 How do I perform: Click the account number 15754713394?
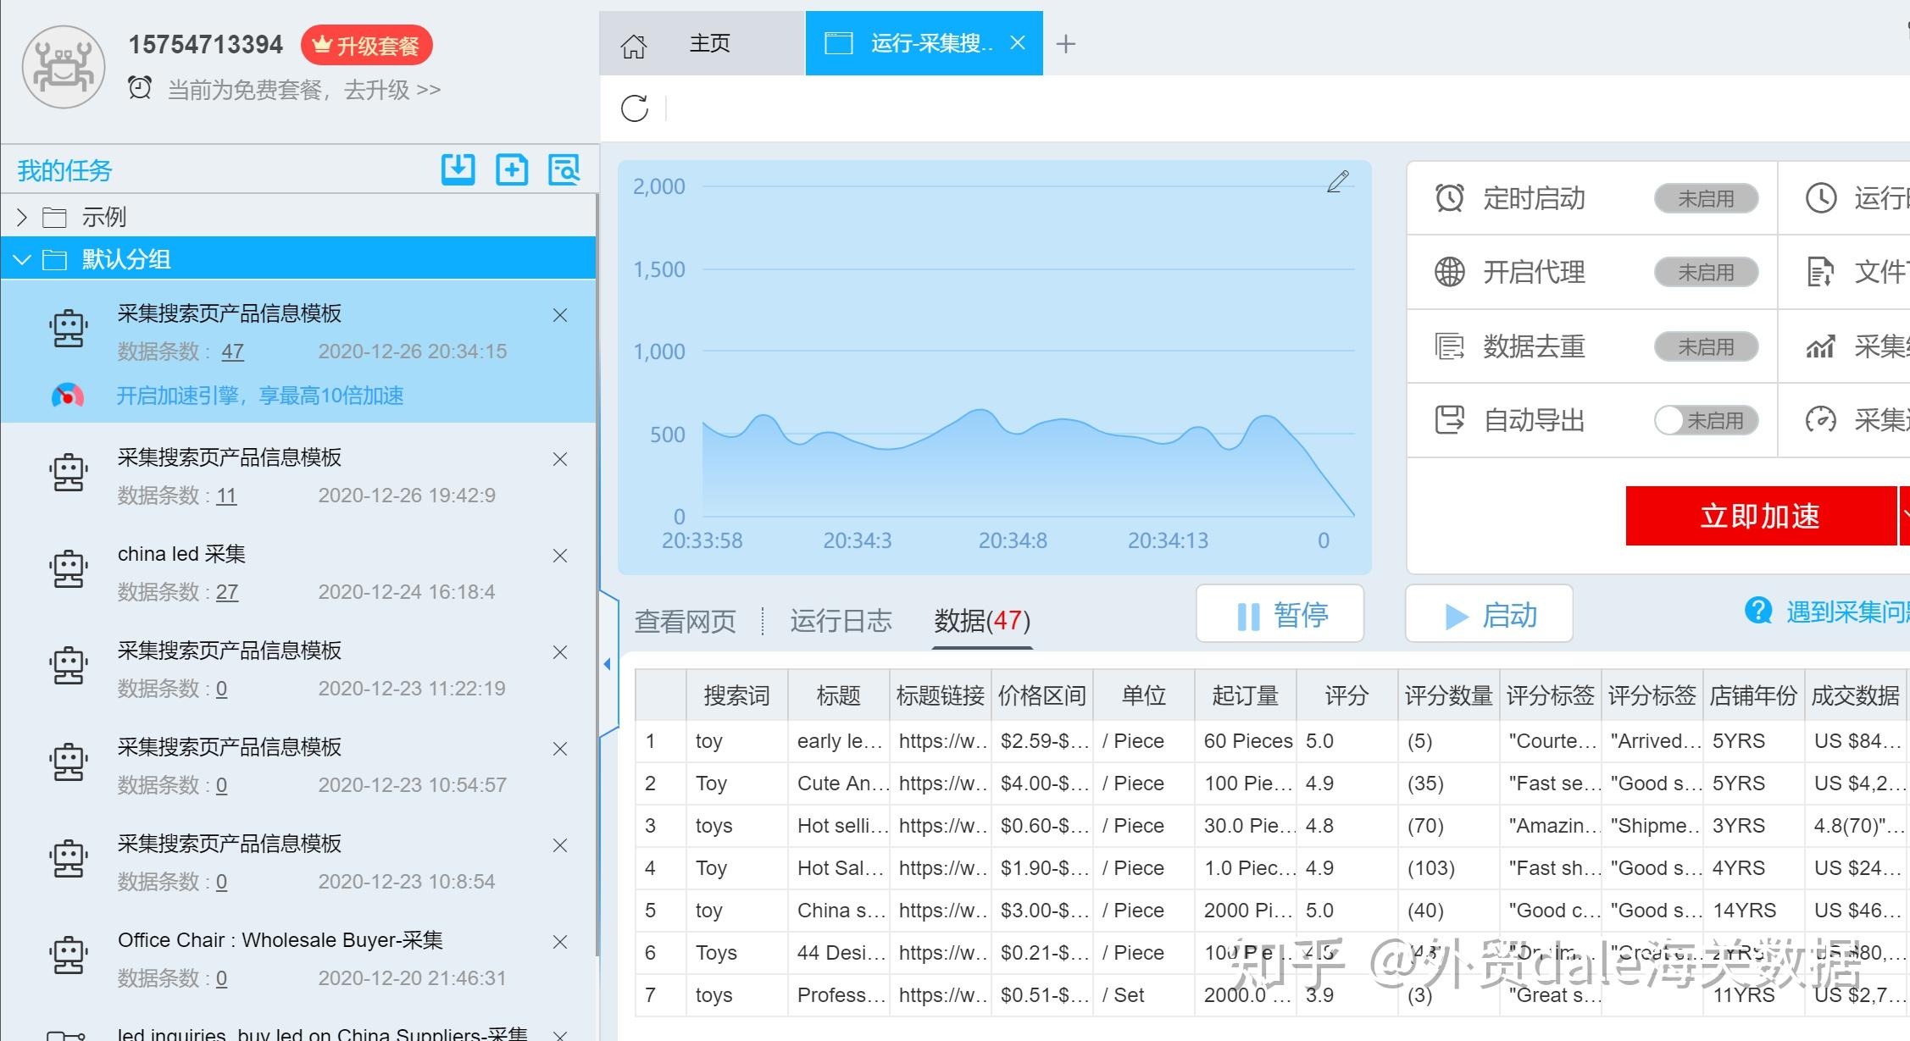click(206, 44)
